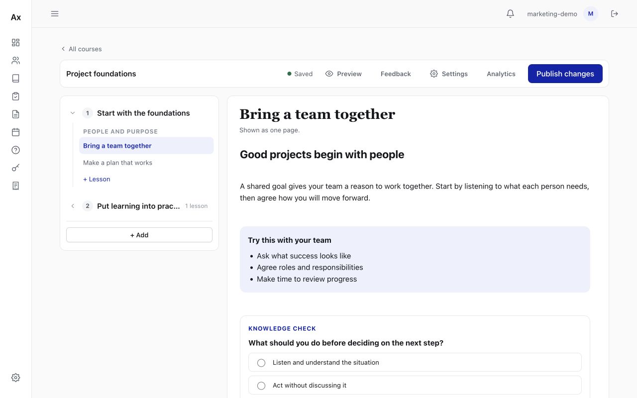
Task: Open the users icon in sidebar
Action: point(15,61)
